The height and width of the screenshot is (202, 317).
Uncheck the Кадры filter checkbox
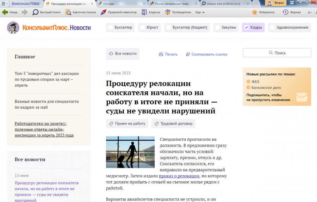(x=247, y=27)
